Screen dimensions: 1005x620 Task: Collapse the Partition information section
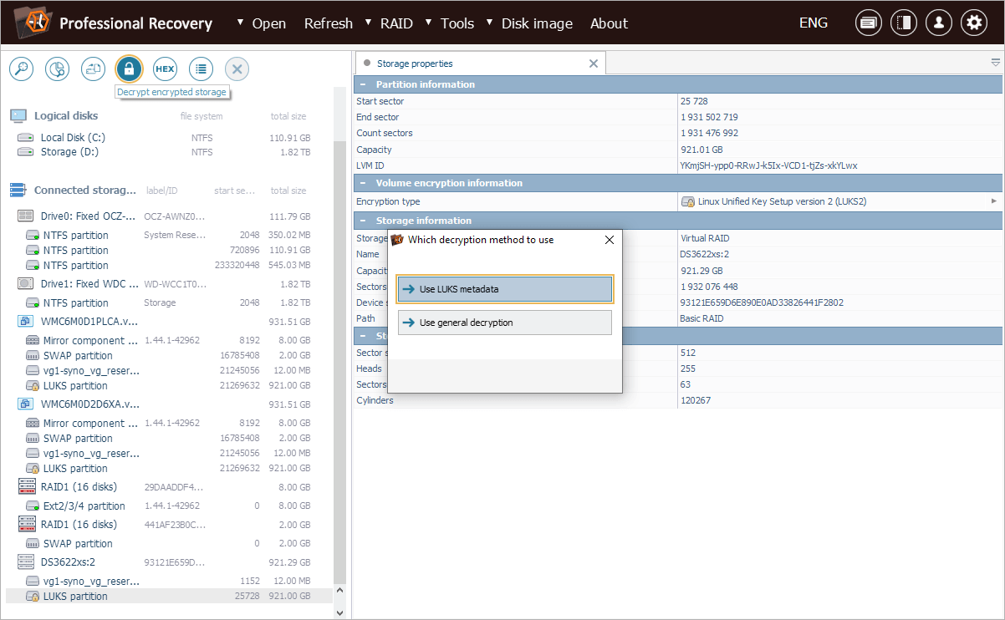pos(363,84)
